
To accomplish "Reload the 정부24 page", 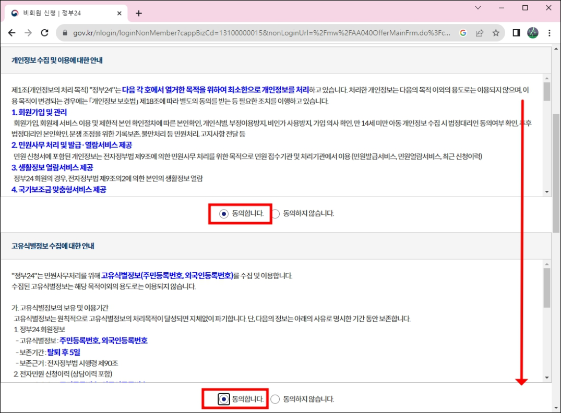I will tap(44, 33).
